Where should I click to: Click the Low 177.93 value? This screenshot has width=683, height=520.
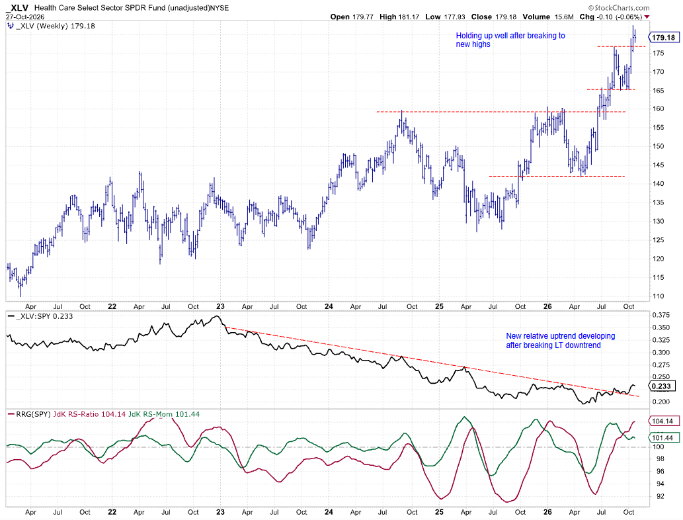445,17
